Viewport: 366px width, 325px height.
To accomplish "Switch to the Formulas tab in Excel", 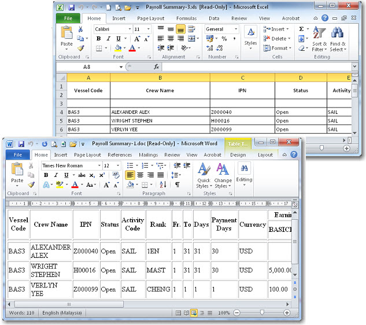I will click(x=186, y=18).
